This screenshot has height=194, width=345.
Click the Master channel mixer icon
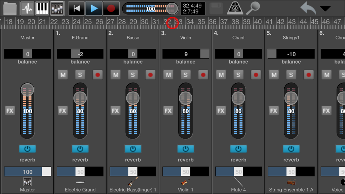pos(27,182)
